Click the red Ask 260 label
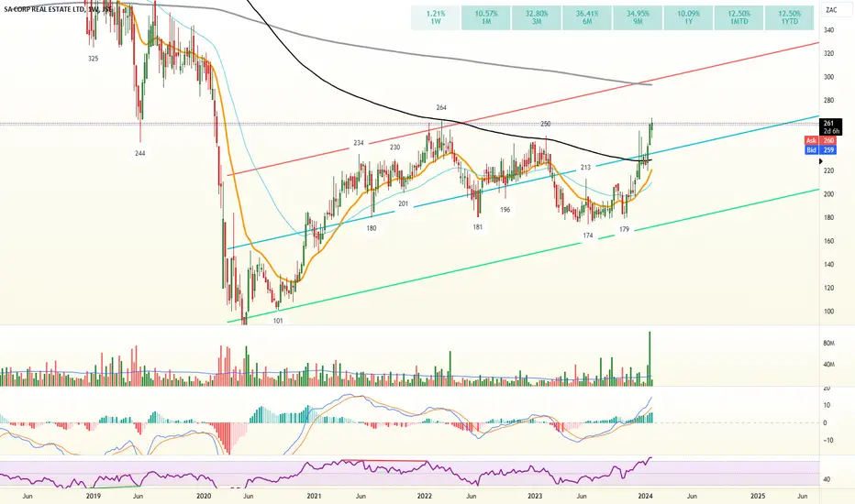 click(819, 140)
